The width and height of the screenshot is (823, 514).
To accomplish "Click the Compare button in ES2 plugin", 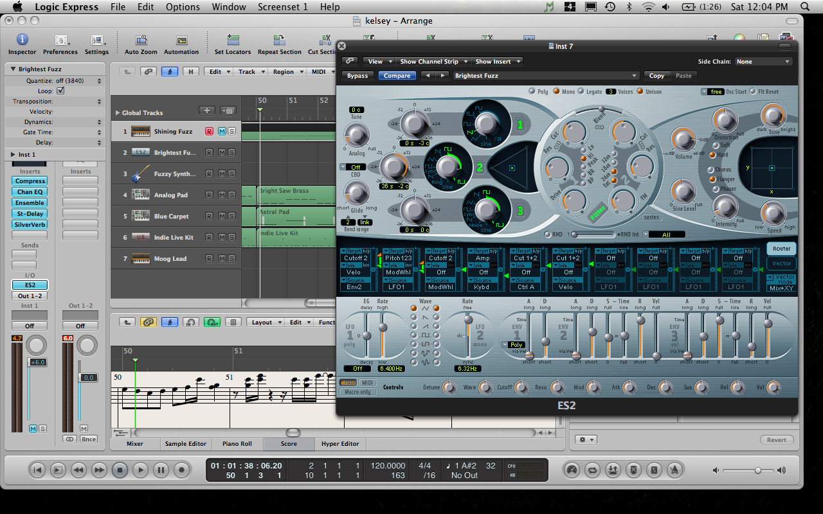I will 397,76.
